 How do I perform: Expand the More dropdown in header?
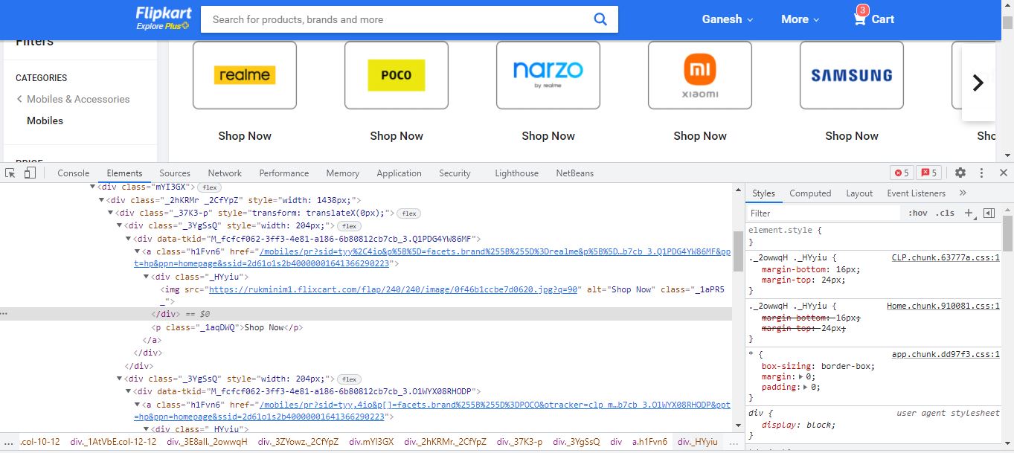tap(800, 19)
